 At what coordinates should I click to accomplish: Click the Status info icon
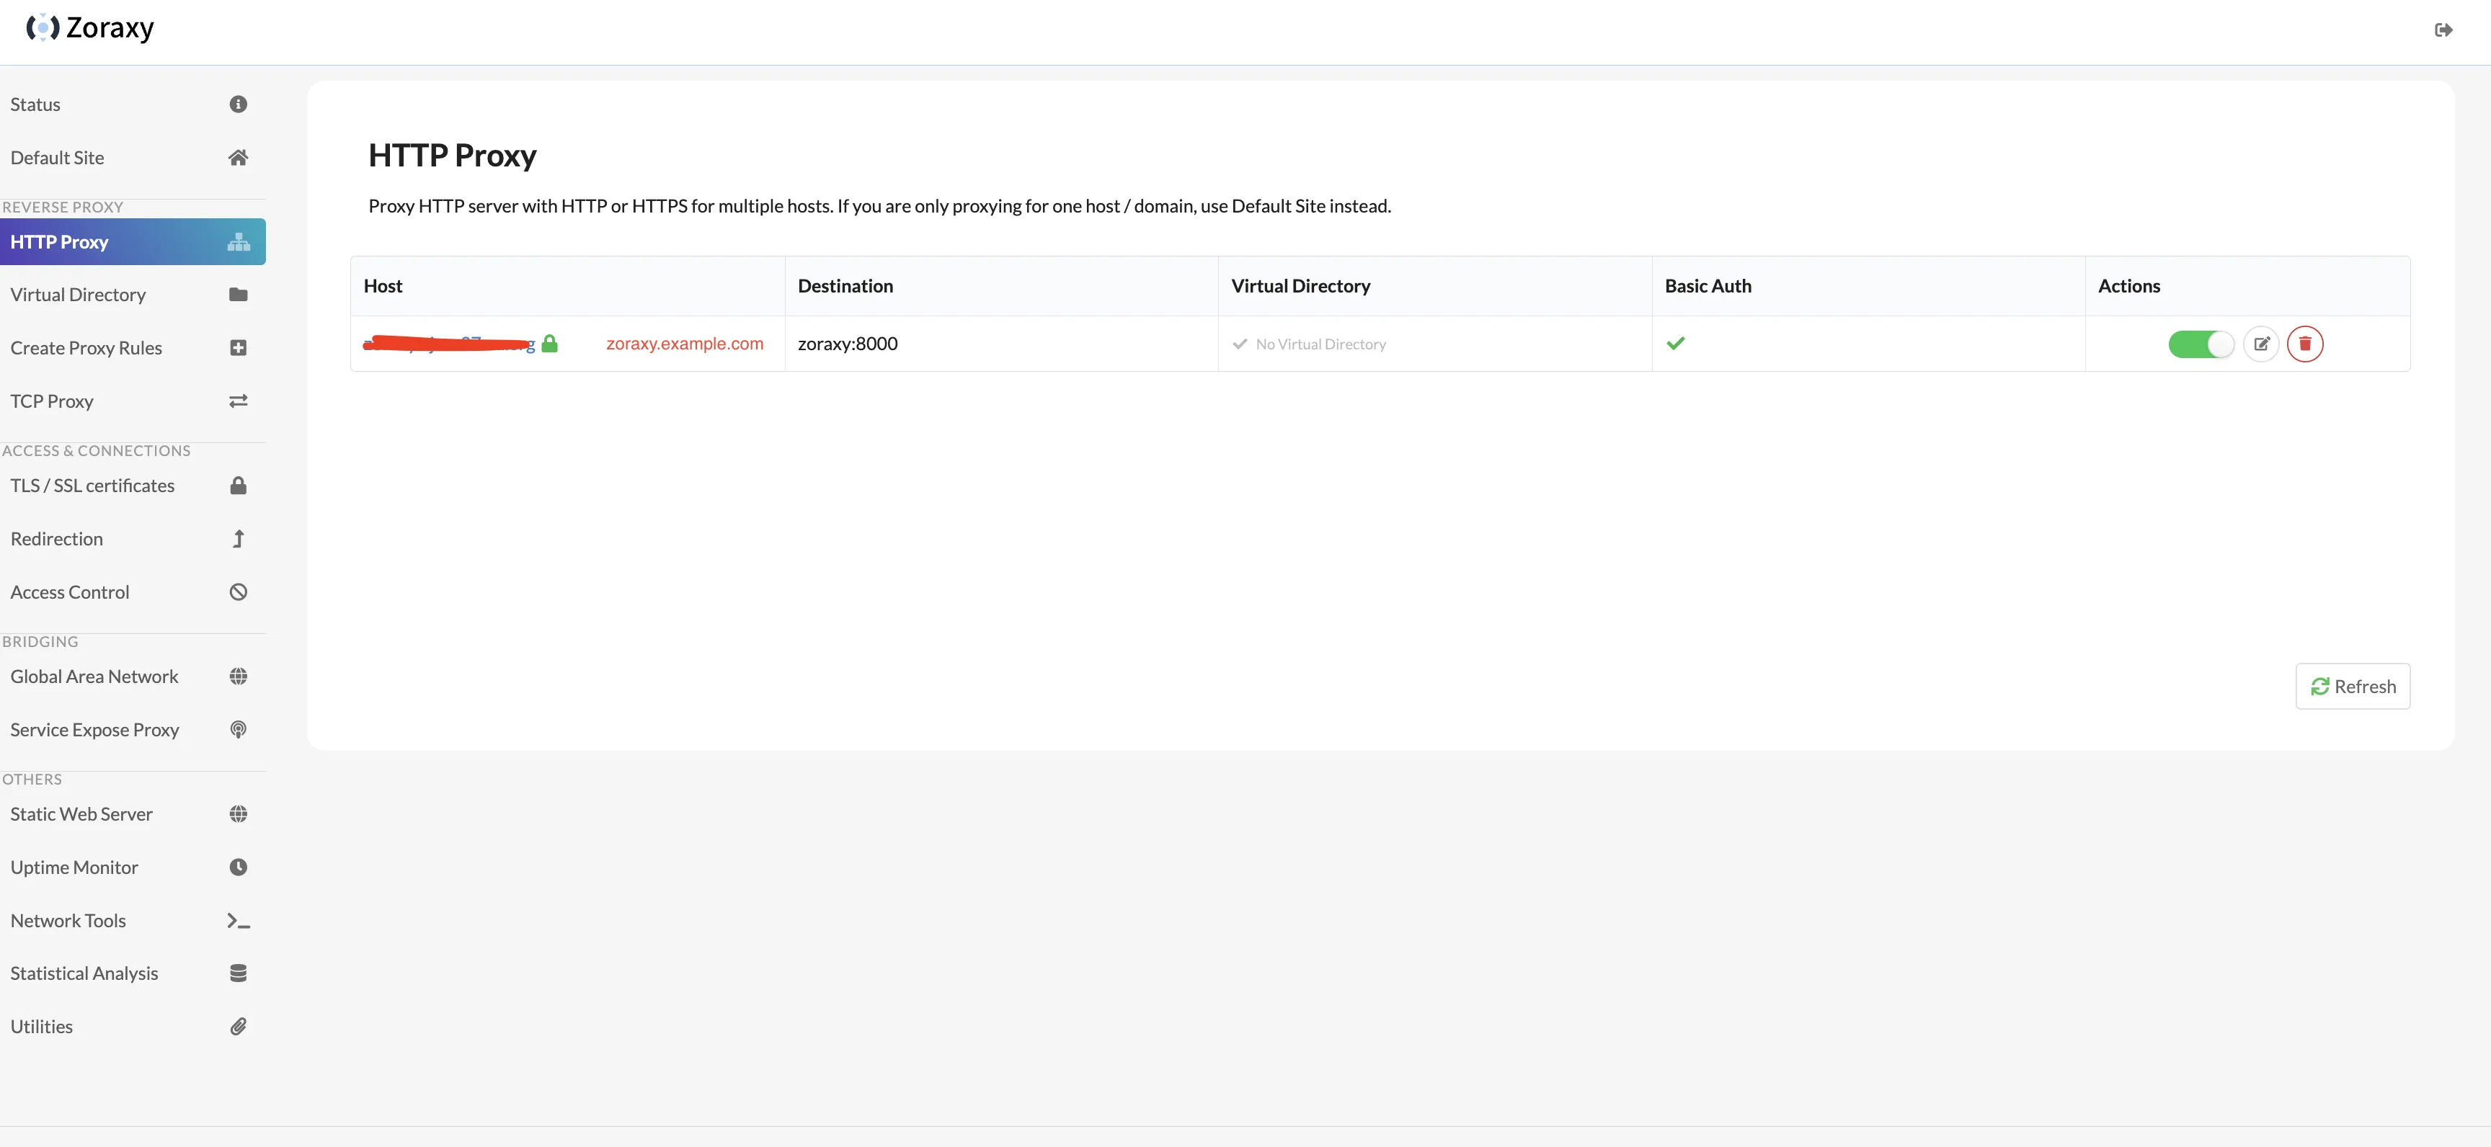tap(238, 104)
